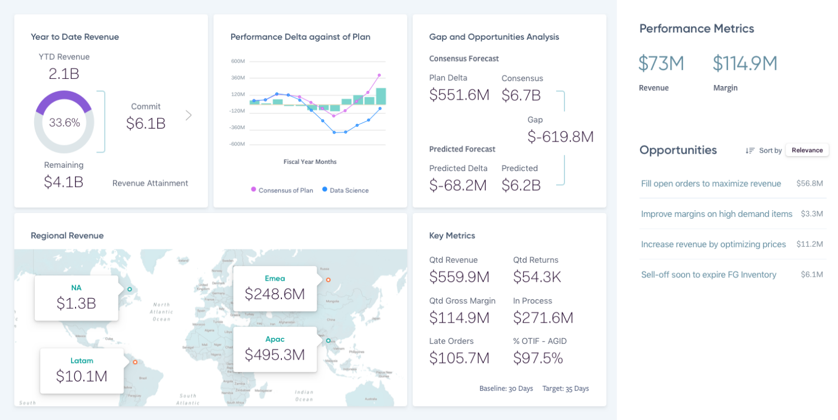The image size is (838, 420).
Task: Click the highest pink Consensus data point
Action: point(379,75)
